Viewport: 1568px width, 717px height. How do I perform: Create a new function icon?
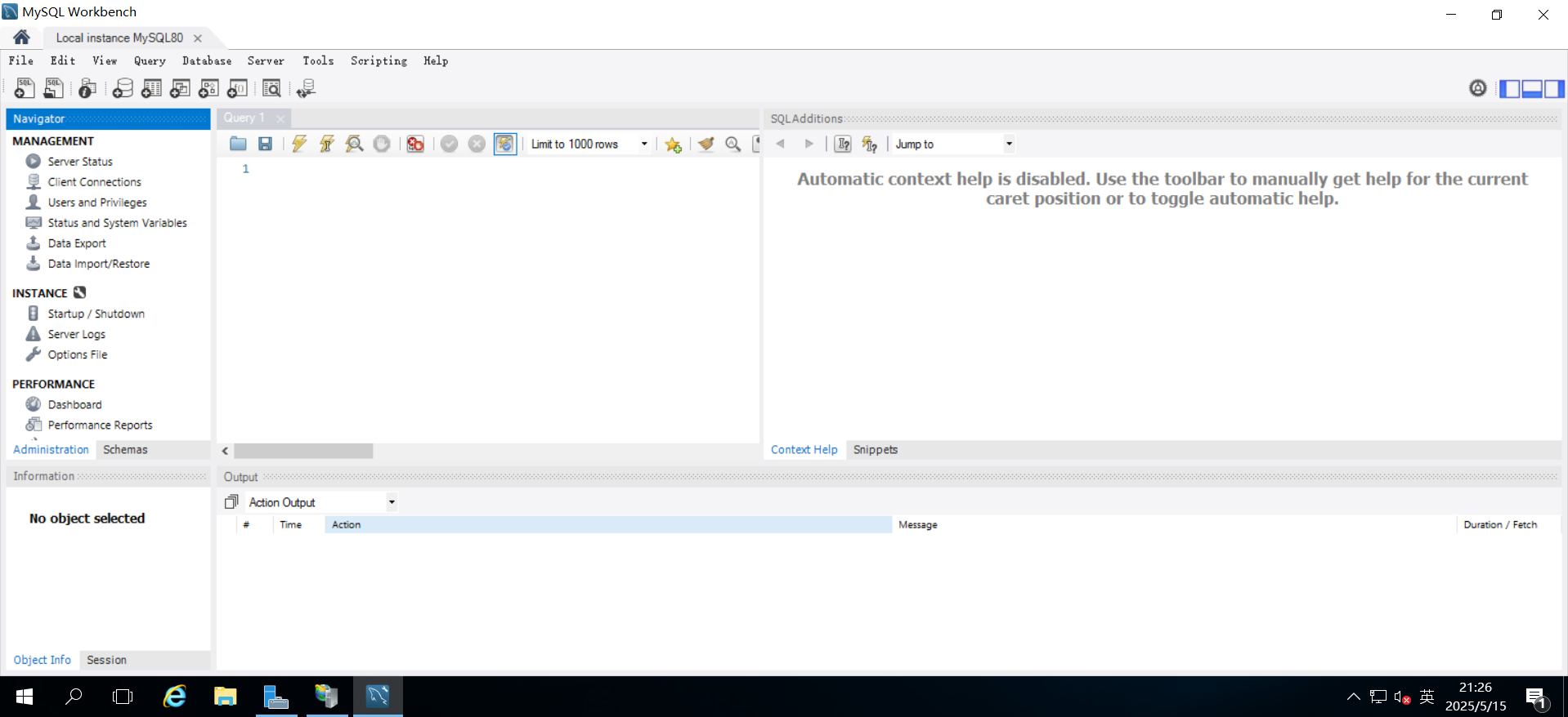click(238, 88)
